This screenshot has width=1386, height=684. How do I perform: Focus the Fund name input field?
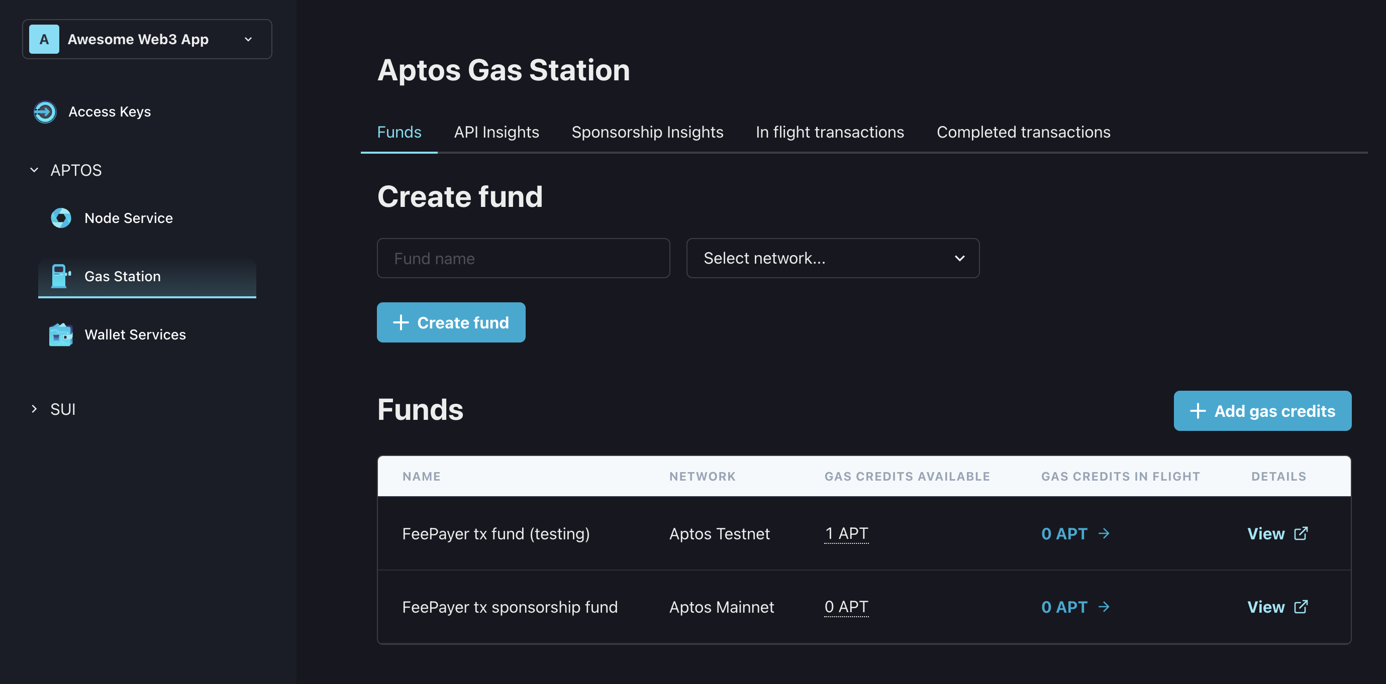pyautogui.click(x=523, y=258)
